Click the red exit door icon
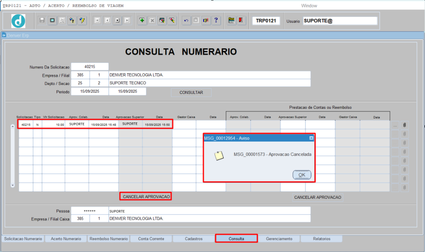425x252 pixels. [241, 21]
